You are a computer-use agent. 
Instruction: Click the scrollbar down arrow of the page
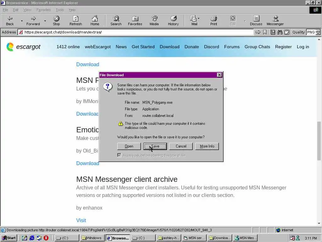(x=319, y=223)
